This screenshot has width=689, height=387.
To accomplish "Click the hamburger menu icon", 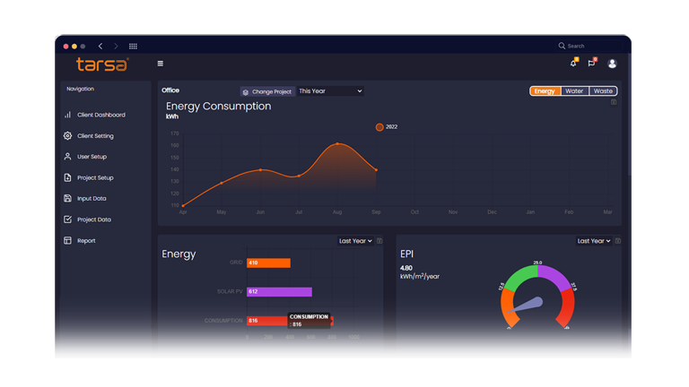I will 161,64.
